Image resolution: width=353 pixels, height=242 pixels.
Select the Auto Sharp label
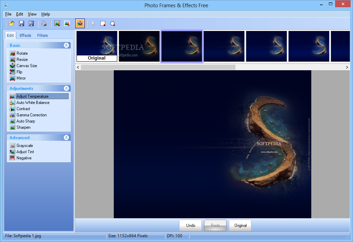click(26, 121)
